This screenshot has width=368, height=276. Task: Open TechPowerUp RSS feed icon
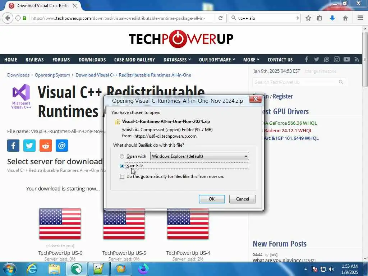pos(356,60)
